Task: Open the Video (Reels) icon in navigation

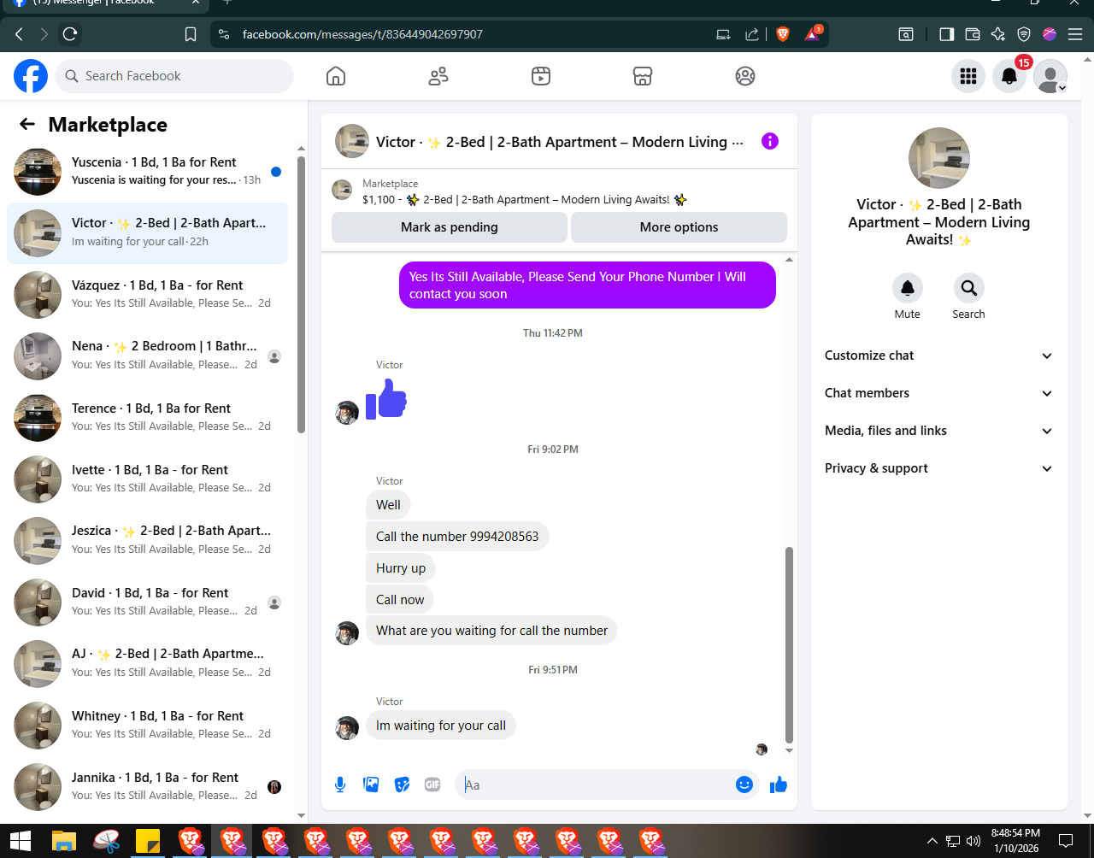Action: point(540,76)
